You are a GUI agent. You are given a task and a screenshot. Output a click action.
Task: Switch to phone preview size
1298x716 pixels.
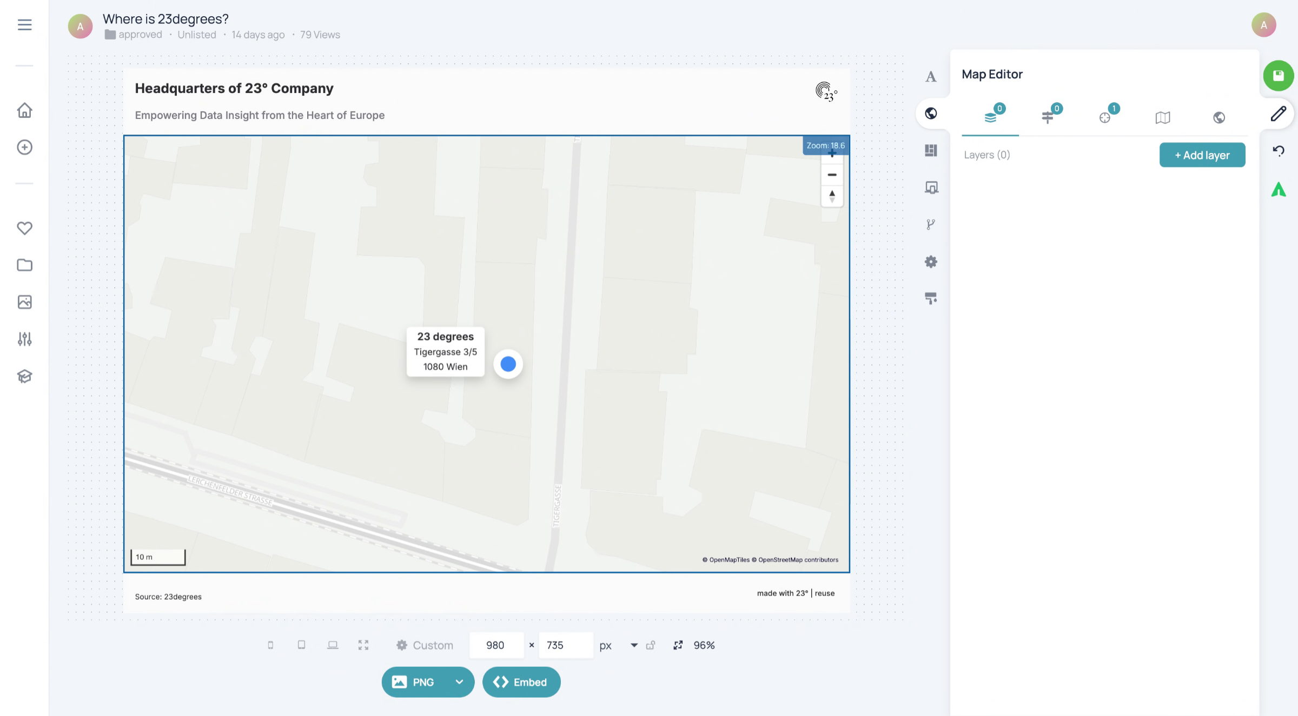pyautogui.click(x=270, y=645)
